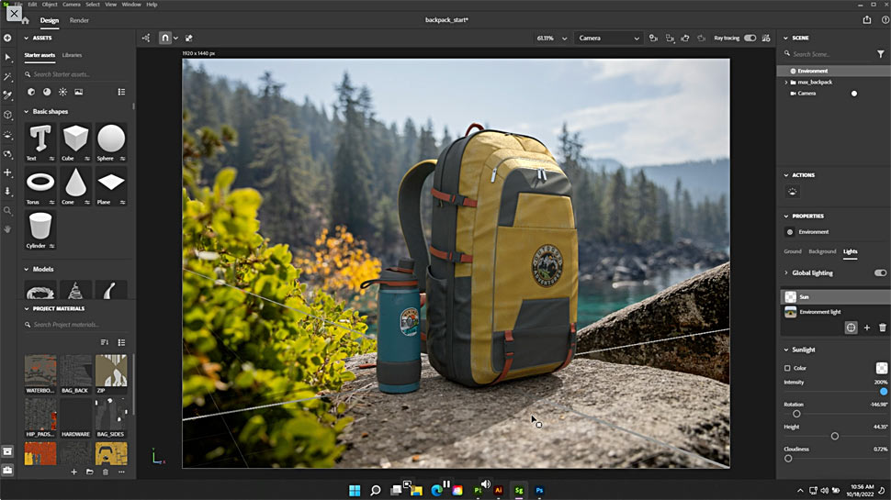Select the Hand tool
The width and height of the screenshot is (891, 500).
[x=7, y=229]
